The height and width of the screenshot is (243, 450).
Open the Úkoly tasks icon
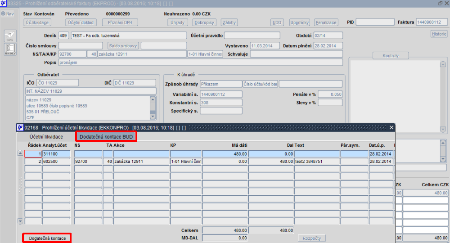[10, 49]
